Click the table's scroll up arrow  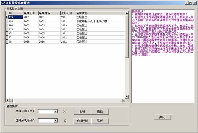click(127, 13)
